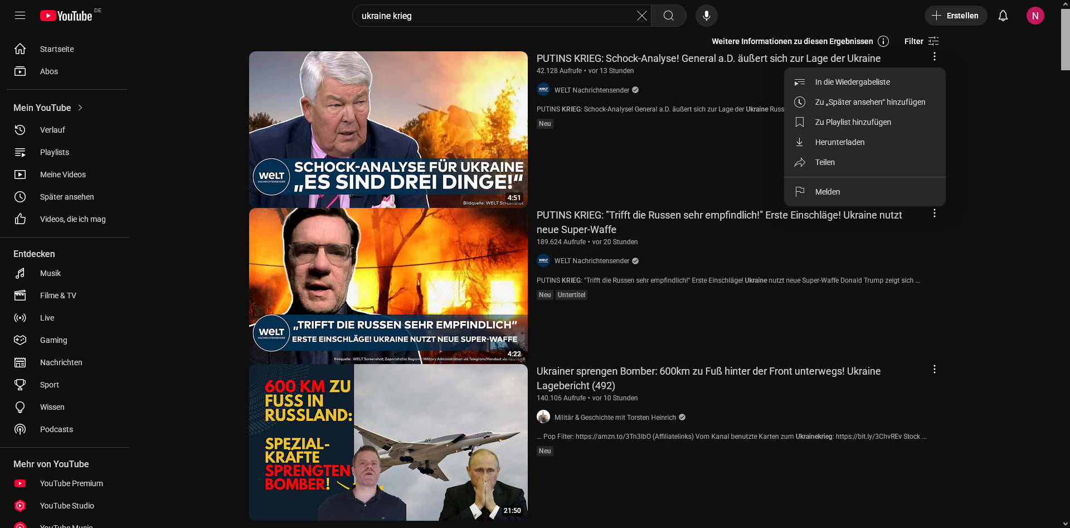Open WELT Nachrichtensender channel of first video
This screenshot has height=528, width=1070.
coord(592,90)
